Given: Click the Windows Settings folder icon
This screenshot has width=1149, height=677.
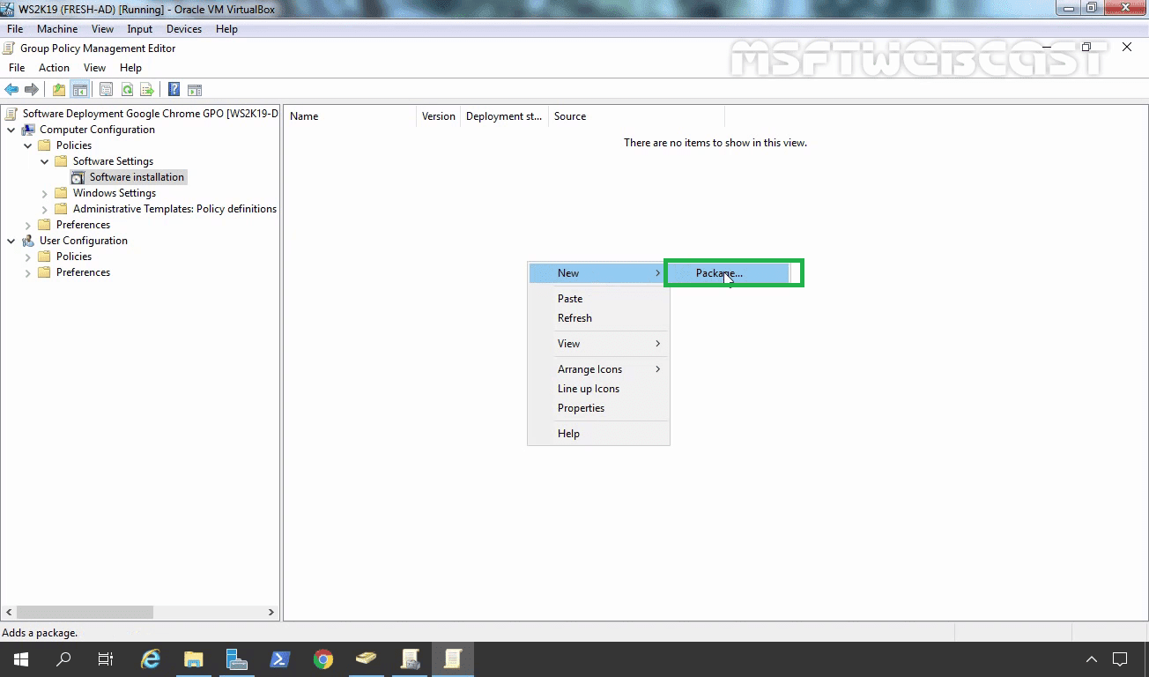Looking at the screenshot, I should tap(61, 193).
